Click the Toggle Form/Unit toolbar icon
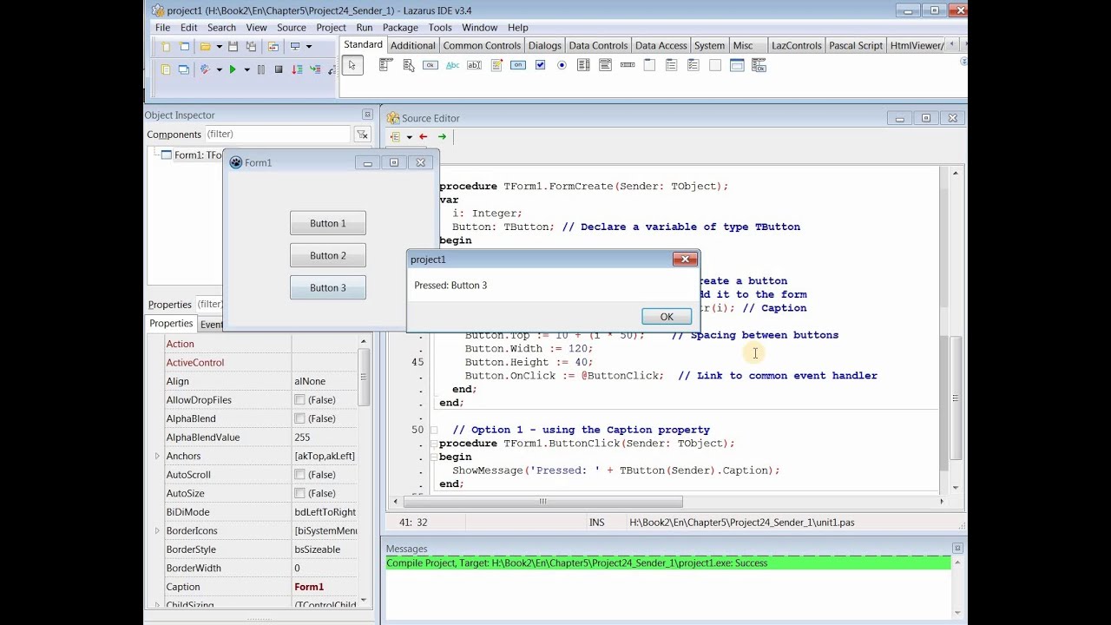 pyautogui.click(x=273, y=47)
